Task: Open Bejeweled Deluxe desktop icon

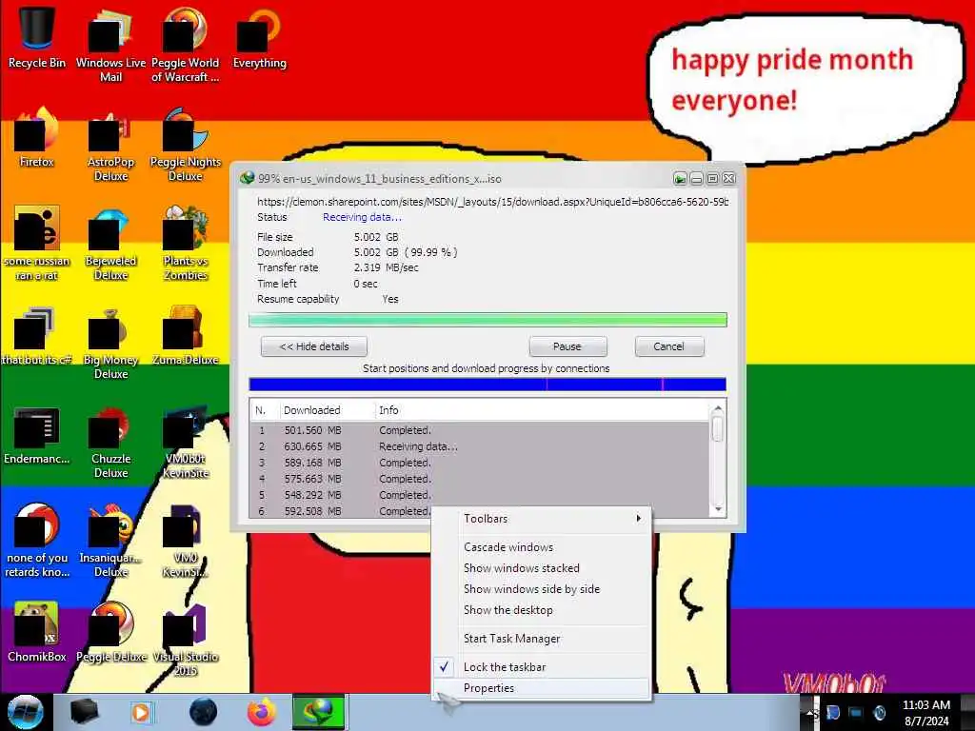Action: 110,243
